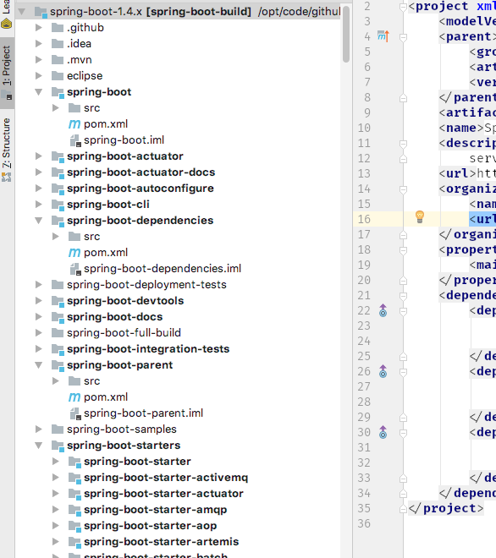Viewport: 496px width, 558px height.
Task: Collapse the spring-boot-starters module arrow
Action: click(38, 446)
